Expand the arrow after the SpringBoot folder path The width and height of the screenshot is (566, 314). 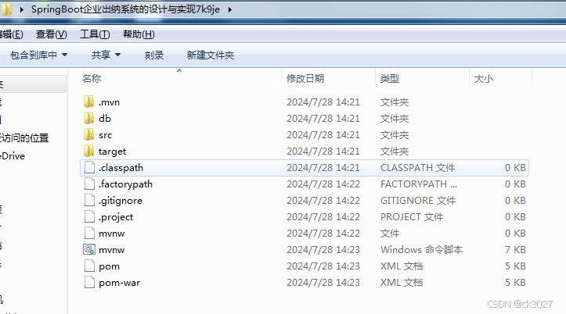229,9
